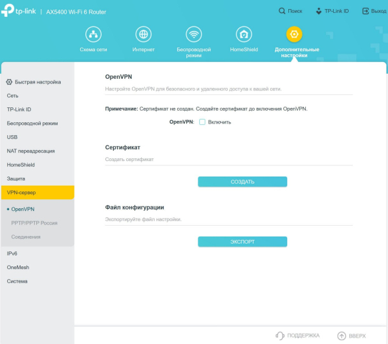
Task: Click the logout door icon
Action: pos(365,11)
